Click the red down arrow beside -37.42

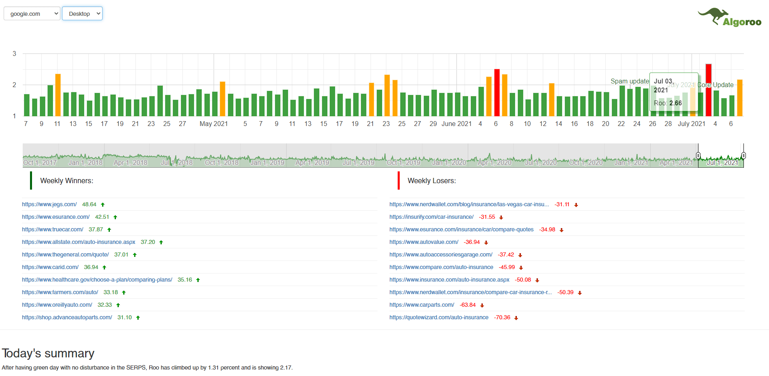(x=521, y=255)
